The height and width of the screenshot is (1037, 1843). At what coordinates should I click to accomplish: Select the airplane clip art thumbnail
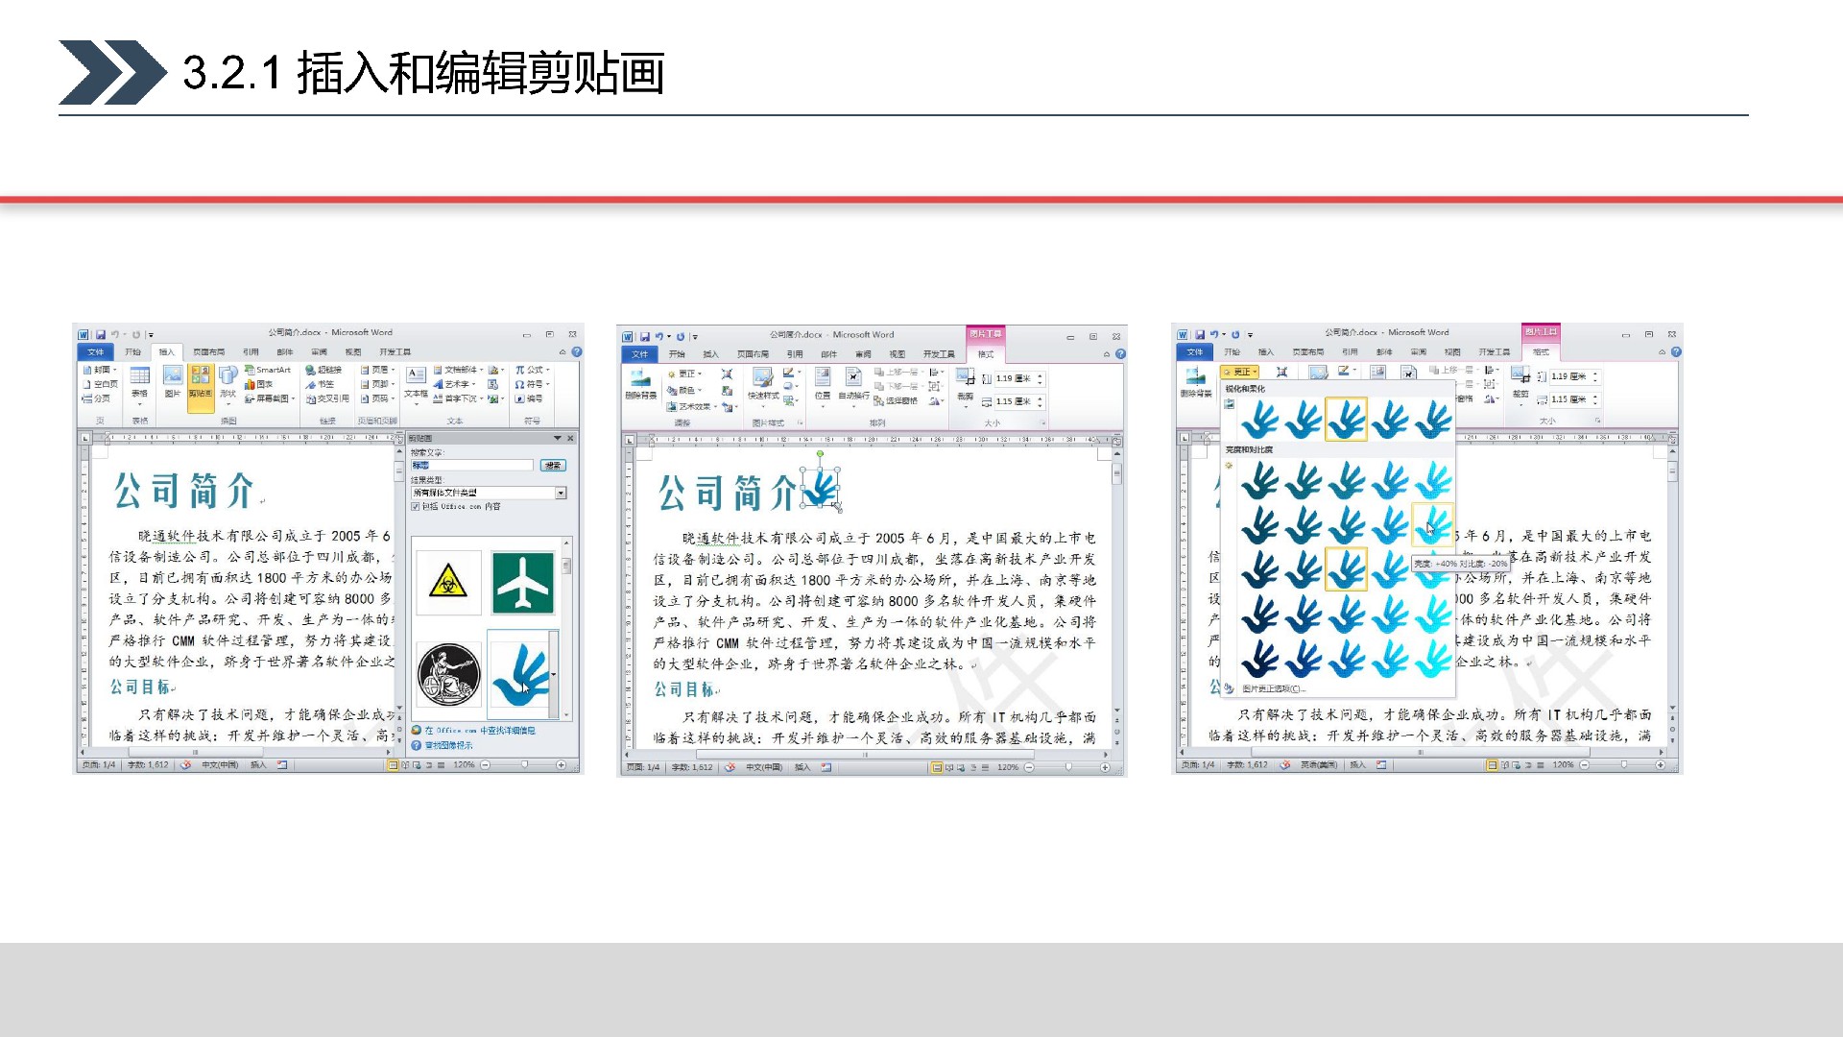[x=522, y=583]
